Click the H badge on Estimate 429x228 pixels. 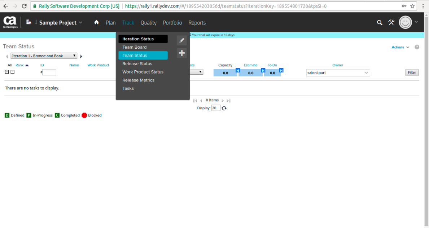tap(263, 71)
